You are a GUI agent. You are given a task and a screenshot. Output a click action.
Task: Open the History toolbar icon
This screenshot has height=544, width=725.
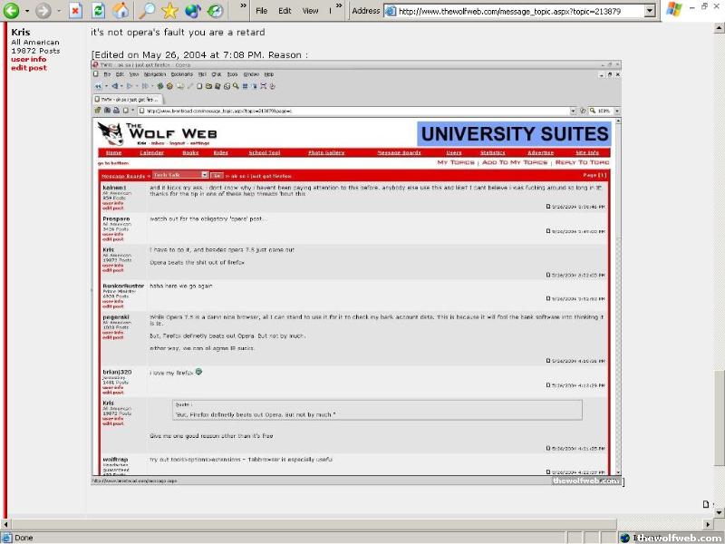click(x=216, y=11)
